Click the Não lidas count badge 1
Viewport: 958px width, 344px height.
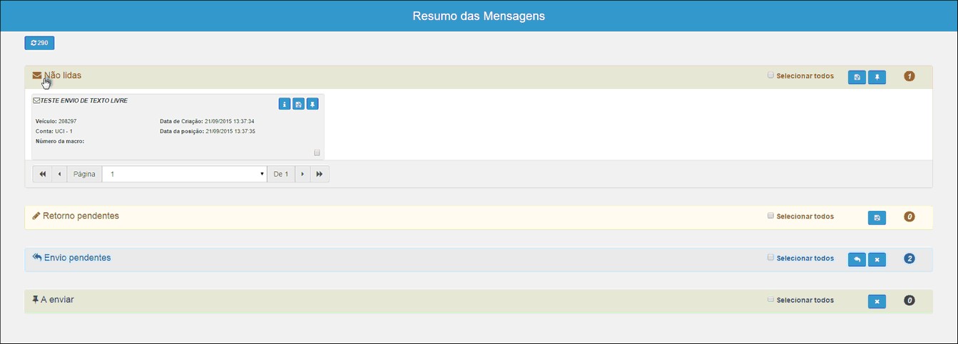click(909, 76)
